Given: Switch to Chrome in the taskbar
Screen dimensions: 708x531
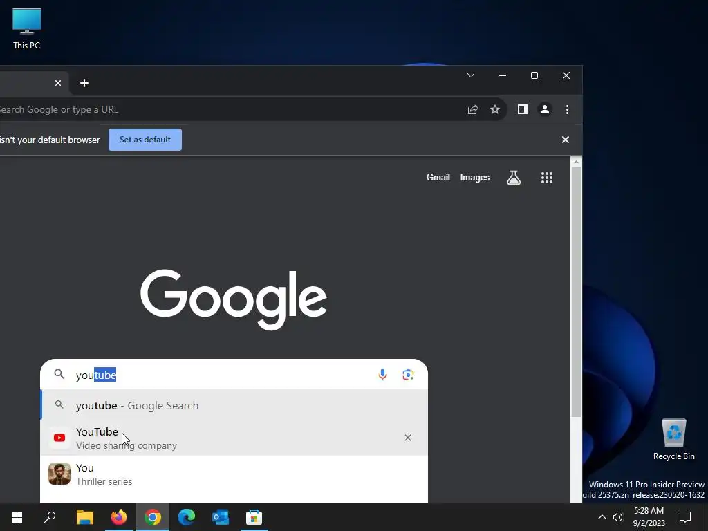Looking at the screenshot, I should (153, 517).
